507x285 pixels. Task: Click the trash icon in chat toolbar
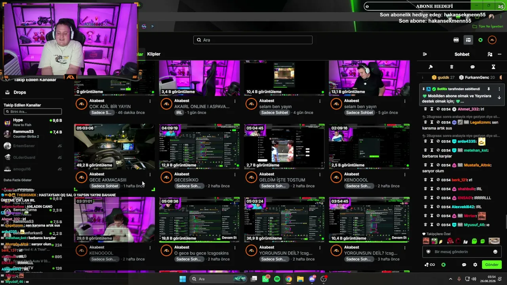[x=452, y=67]
